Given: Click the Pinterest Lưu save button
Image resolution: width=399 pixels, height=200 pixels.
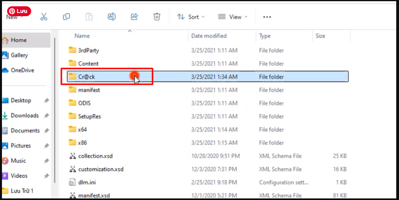Looking at the screenshot, I should [x=19, y=11].
